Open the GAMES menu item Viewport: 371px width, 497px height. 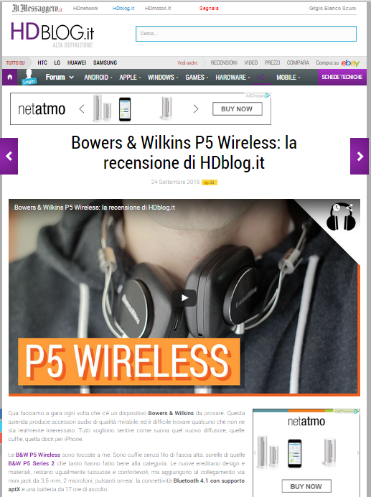pos(197,78)
